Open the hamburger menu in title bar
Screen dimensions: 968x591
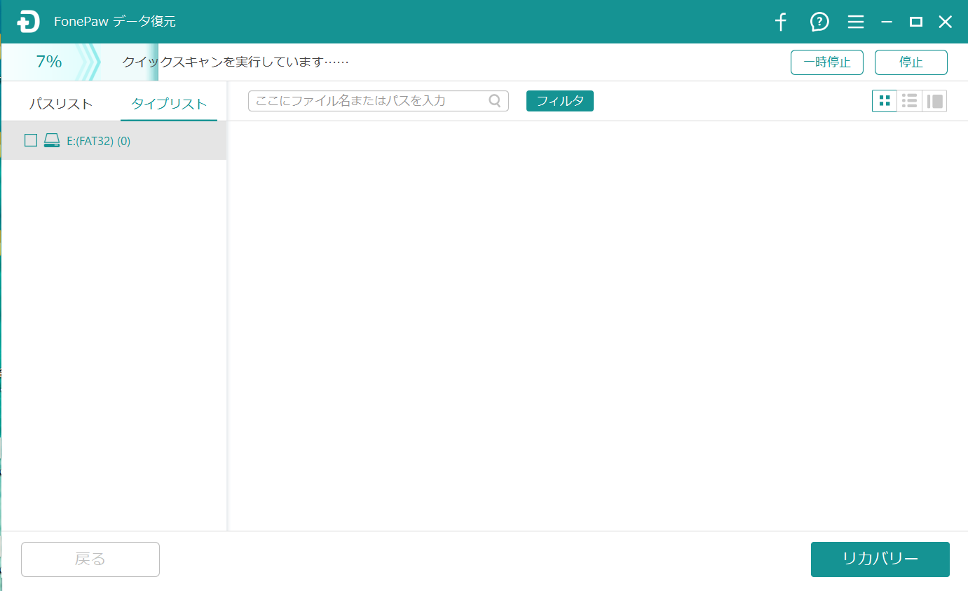[x=855, y=22]
